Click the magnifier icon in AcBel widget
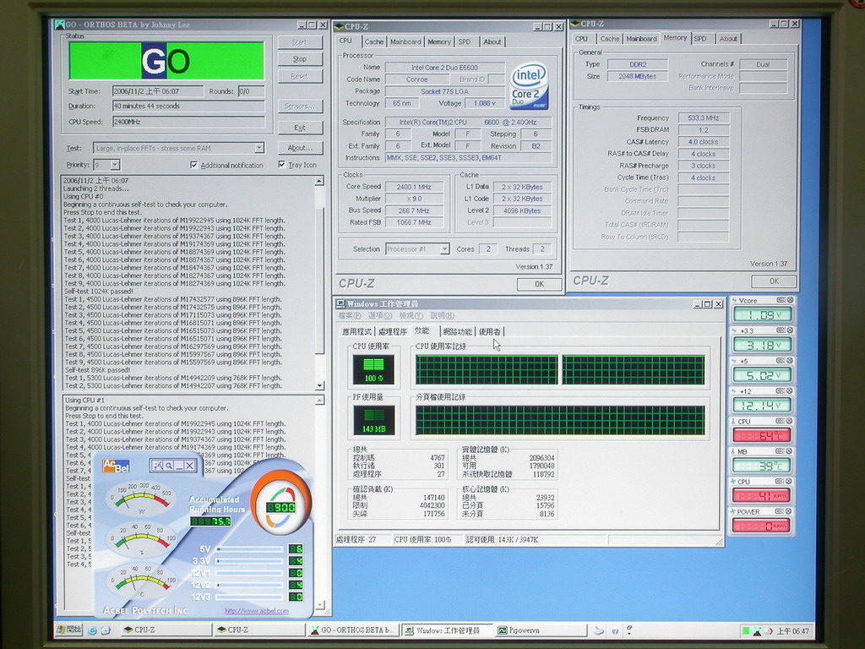The image size is (865, 649). (x=169, y=466)
